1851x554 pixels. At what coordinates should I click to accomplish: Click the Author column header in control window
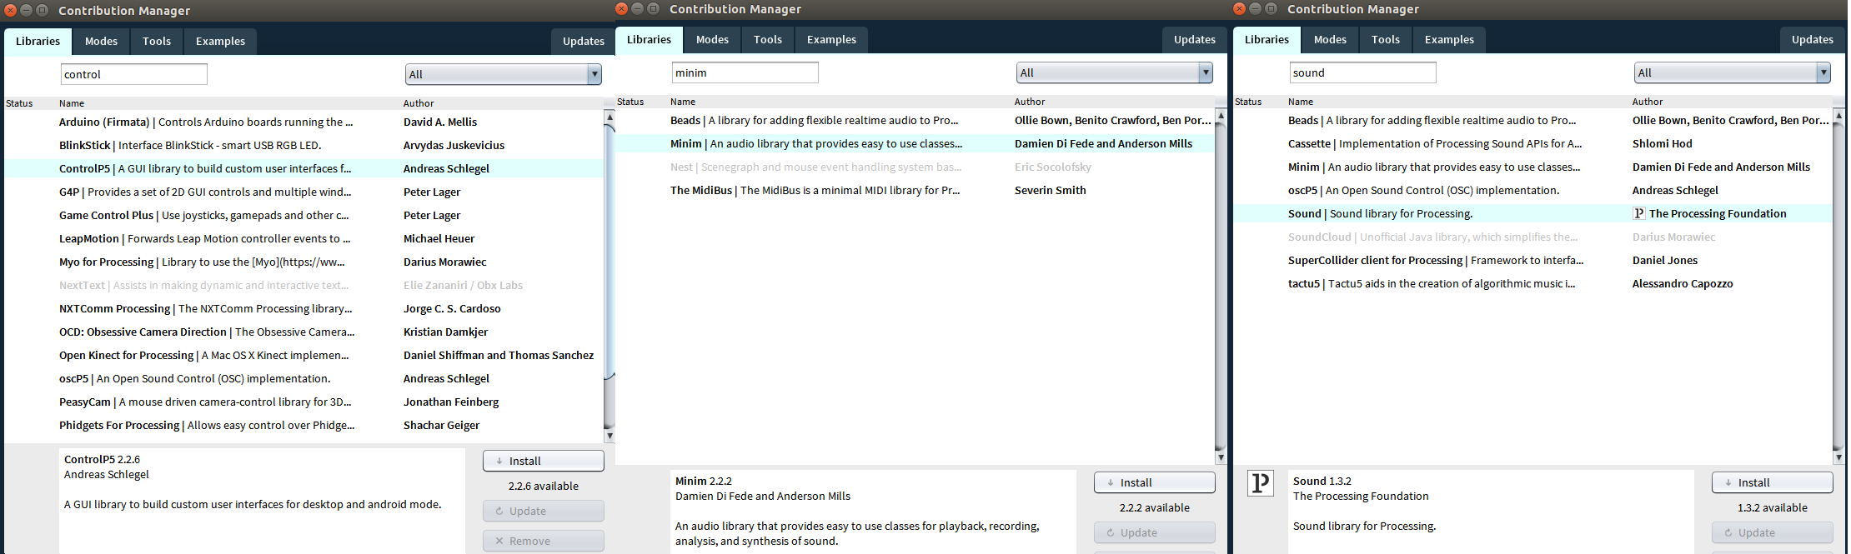tap(419, 103)
